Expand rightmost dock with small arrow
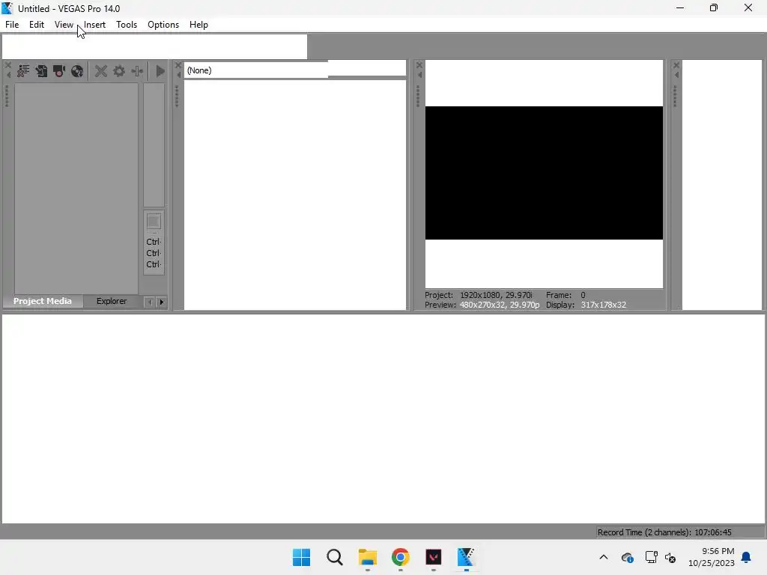This screenshot has height=575, width=767. tap(676, 75)
